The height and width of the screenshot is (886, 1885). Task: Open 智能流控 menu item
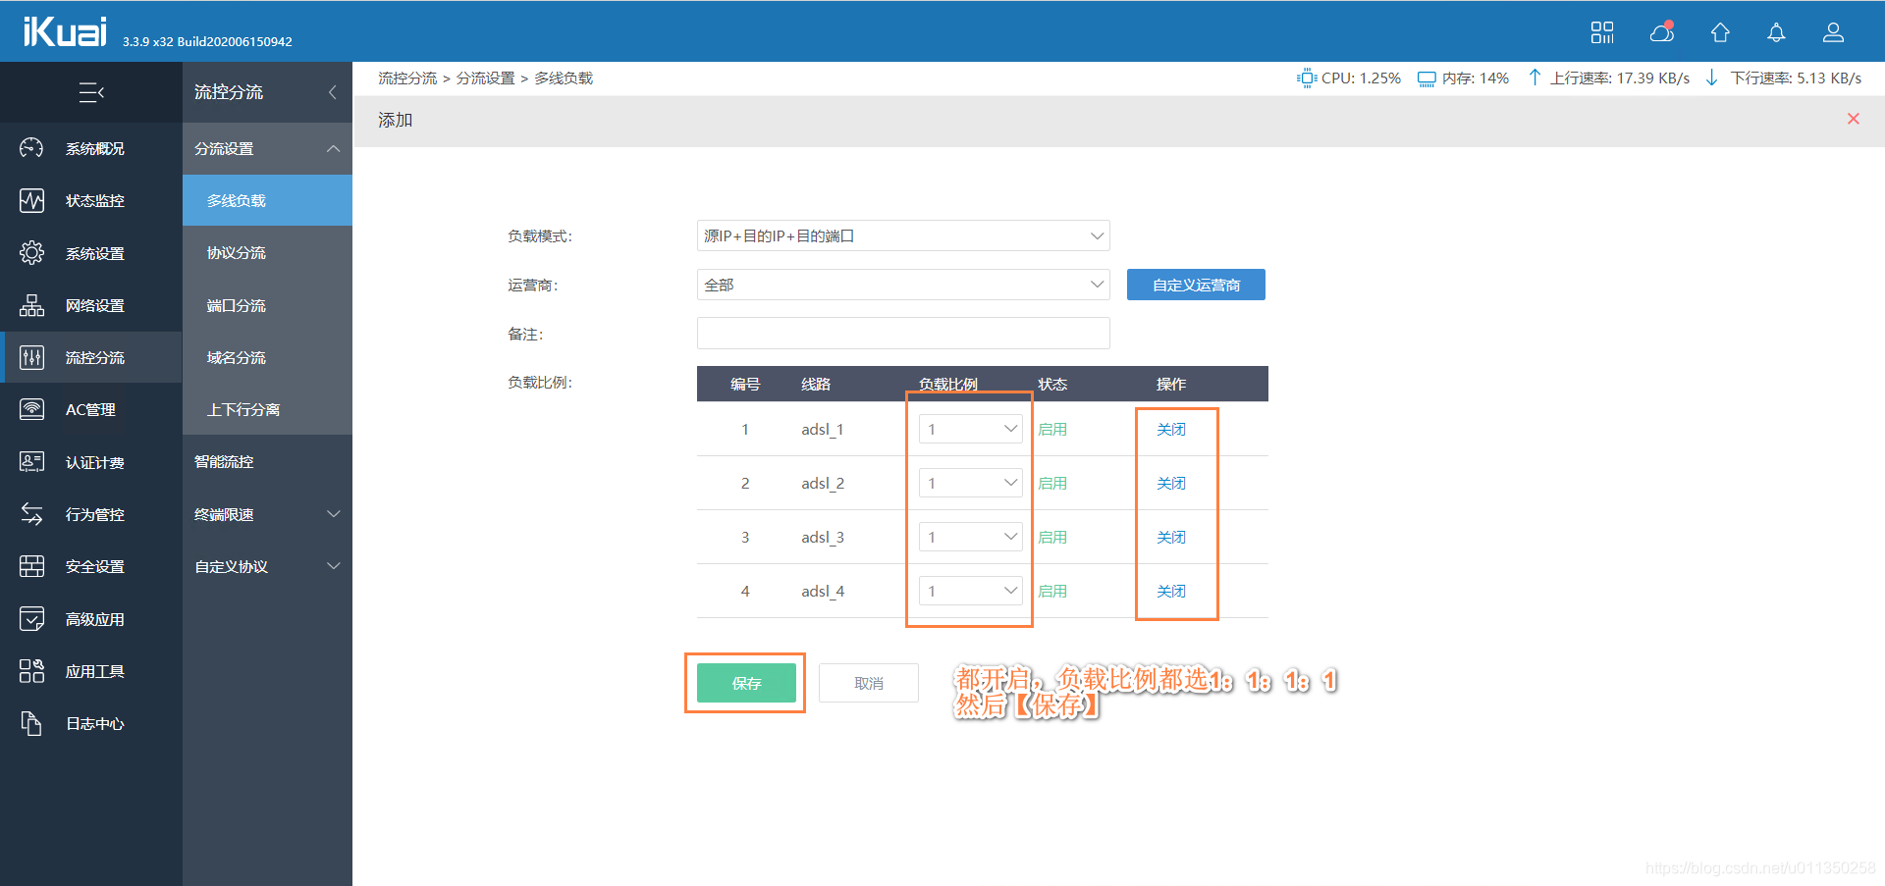[x=267, y=461]
